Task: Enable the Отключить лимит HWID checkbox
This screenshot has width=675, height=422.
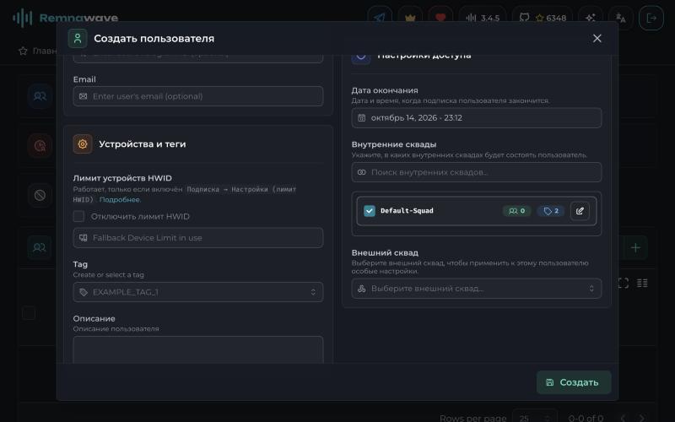Action: click(x=78, y=216)
